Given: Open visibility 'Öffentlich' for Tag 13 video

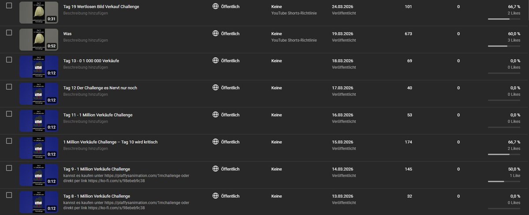Looking at the screenshot, I should click(230, 61).
